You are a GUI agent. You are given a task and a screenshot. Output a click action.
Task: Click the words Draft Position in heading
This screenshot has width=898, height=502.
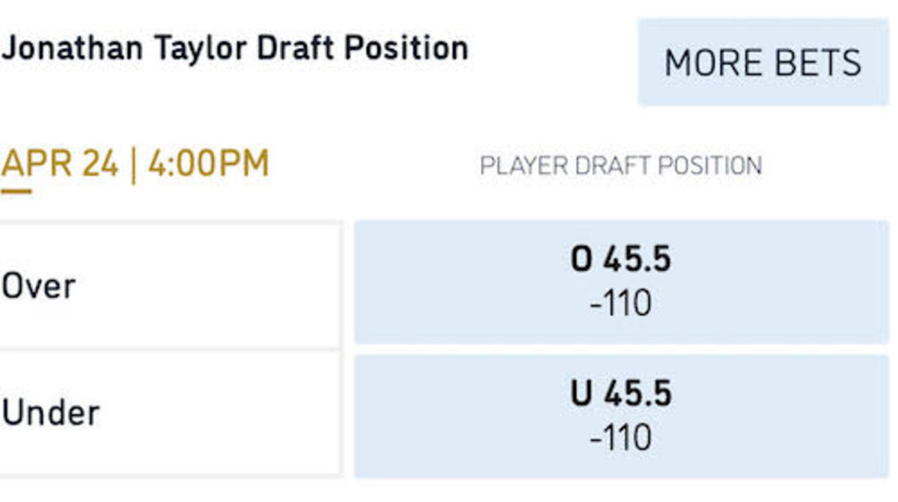(362, 49)
